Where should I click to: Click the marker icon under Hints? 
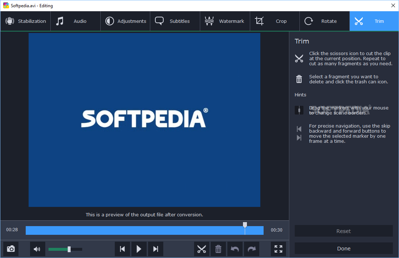pyautogui.click(x=299, y=110)
